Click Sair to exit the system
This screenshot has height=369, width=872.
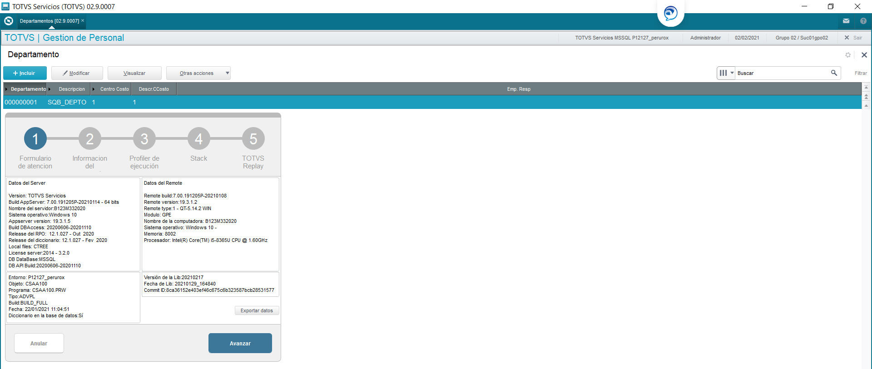(853, 38)
